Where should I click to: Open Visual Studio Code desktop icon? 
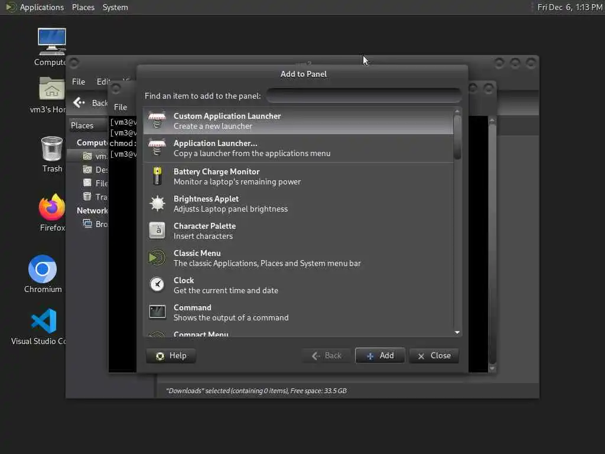click(x=44, y=321)
